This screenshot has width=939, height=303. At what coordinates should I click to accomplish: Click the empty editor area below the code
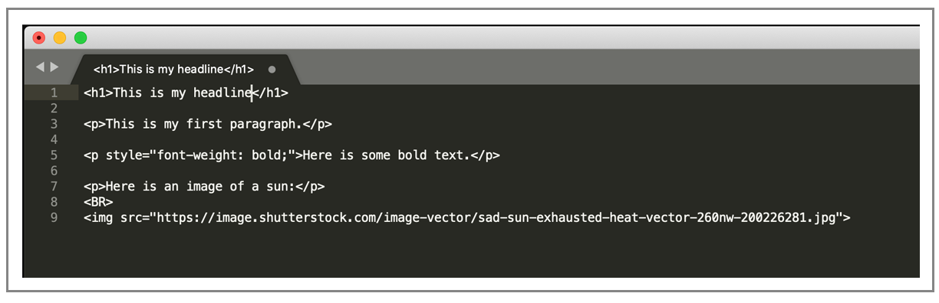[x=499, y=252]
